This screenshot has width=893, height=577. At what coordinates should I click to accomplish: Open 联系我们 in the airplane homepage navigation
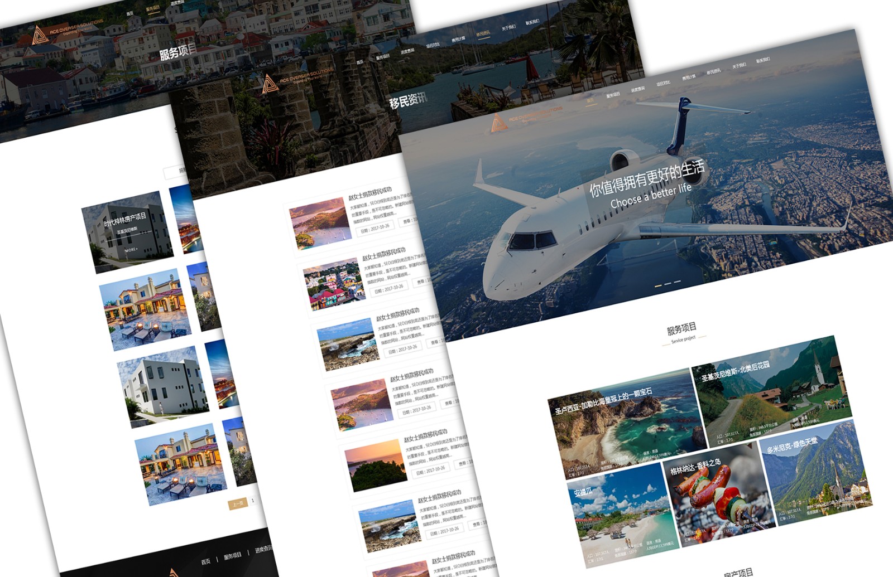click(x=763, y=60)
